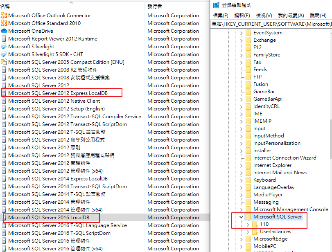Image resolution: width=332 pixels, height=252 pixels.
Task: Expand the MicrosoftEdge registry key
Action: [241, 239]
